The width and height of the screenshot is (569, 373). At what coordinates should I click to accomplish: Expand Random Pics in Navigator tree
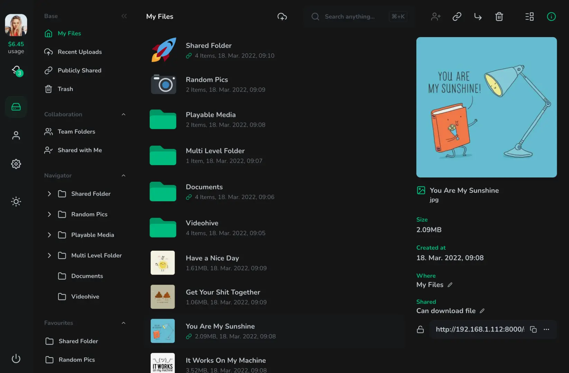(x=49, y=214)
